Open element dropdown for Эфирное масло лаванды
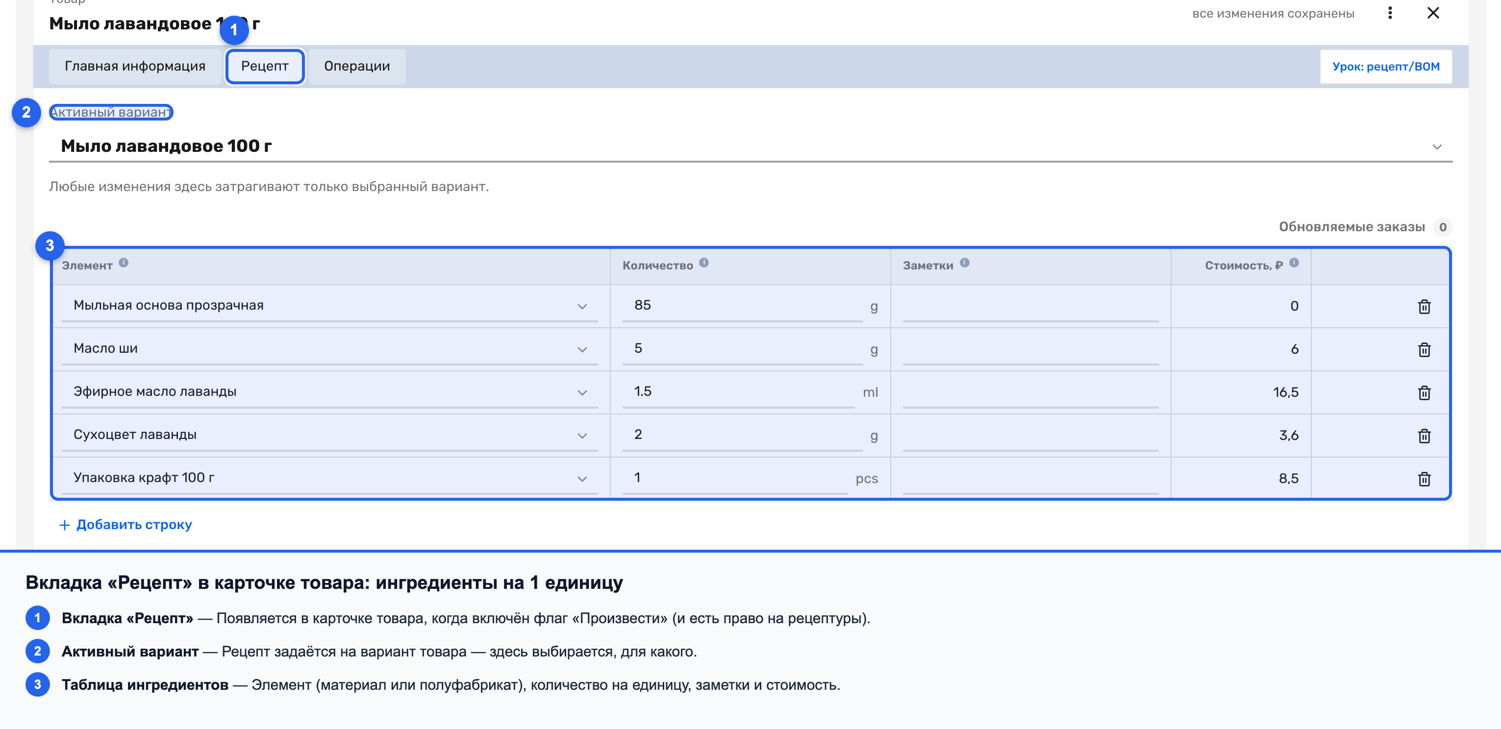The height and width of the screenshot is (729, 1501). [581, 392]
